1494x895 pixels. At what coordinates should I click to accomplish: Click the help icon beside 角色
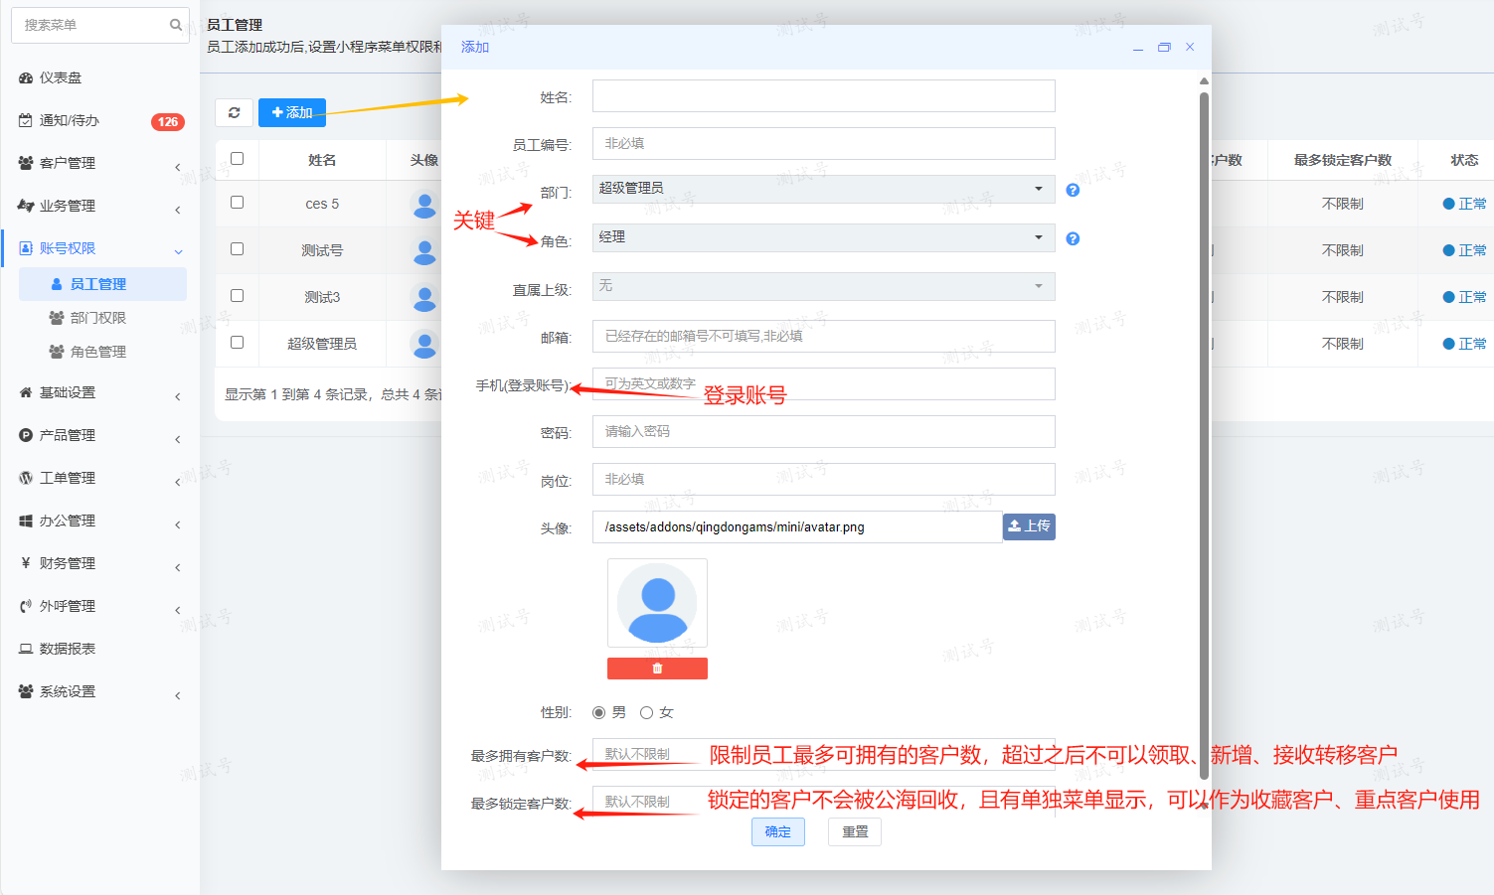tap(1073, 238)
